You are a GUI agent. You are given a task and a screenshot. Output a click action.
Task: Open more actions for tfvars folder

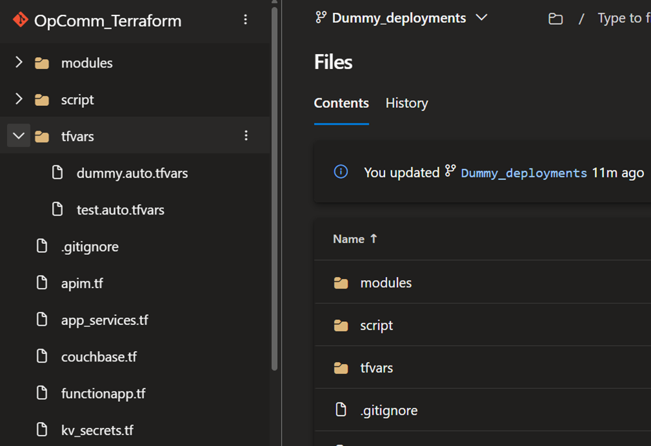pos(246,136)
